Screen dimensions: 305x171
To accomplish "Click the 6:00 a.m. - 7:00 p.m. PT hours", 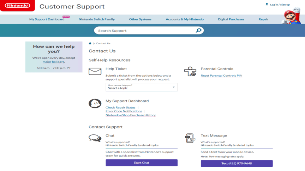I will [x=54, y=68].
